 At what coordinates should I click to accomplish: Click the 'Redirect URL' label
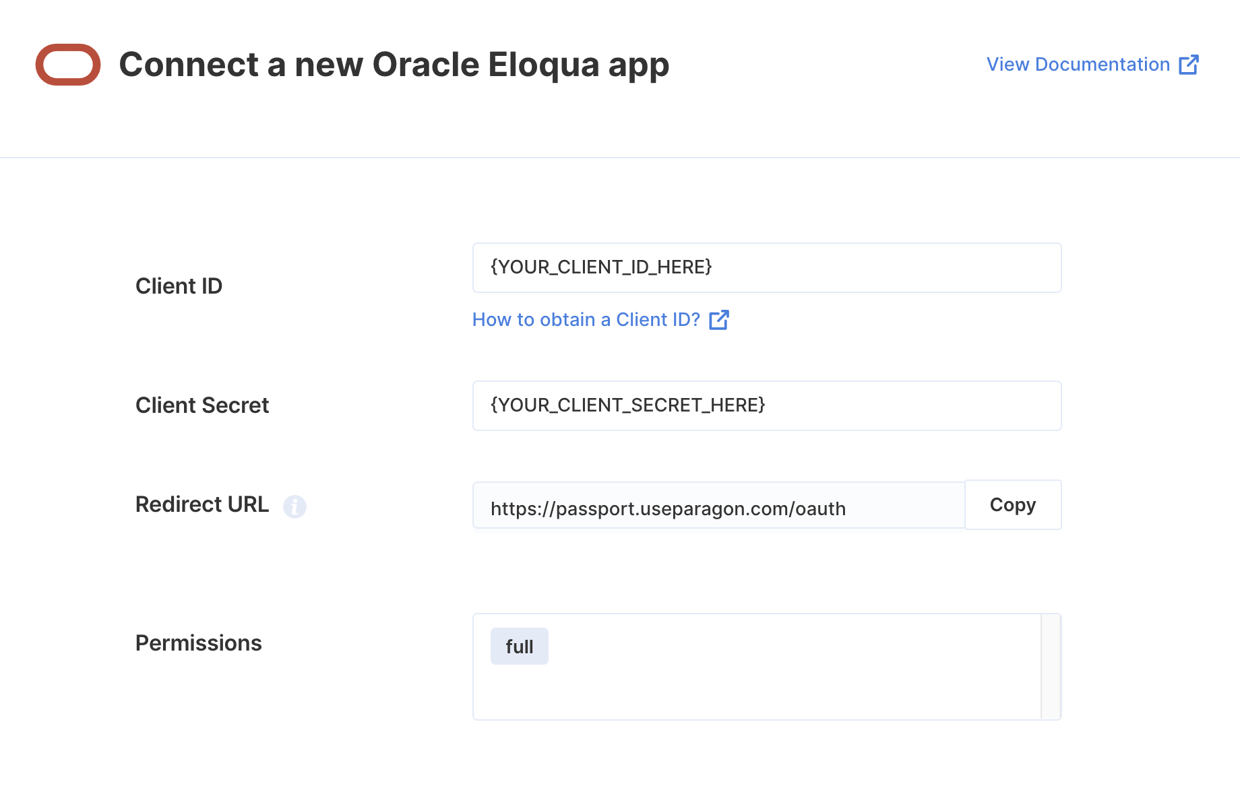(x=202, y=504)
